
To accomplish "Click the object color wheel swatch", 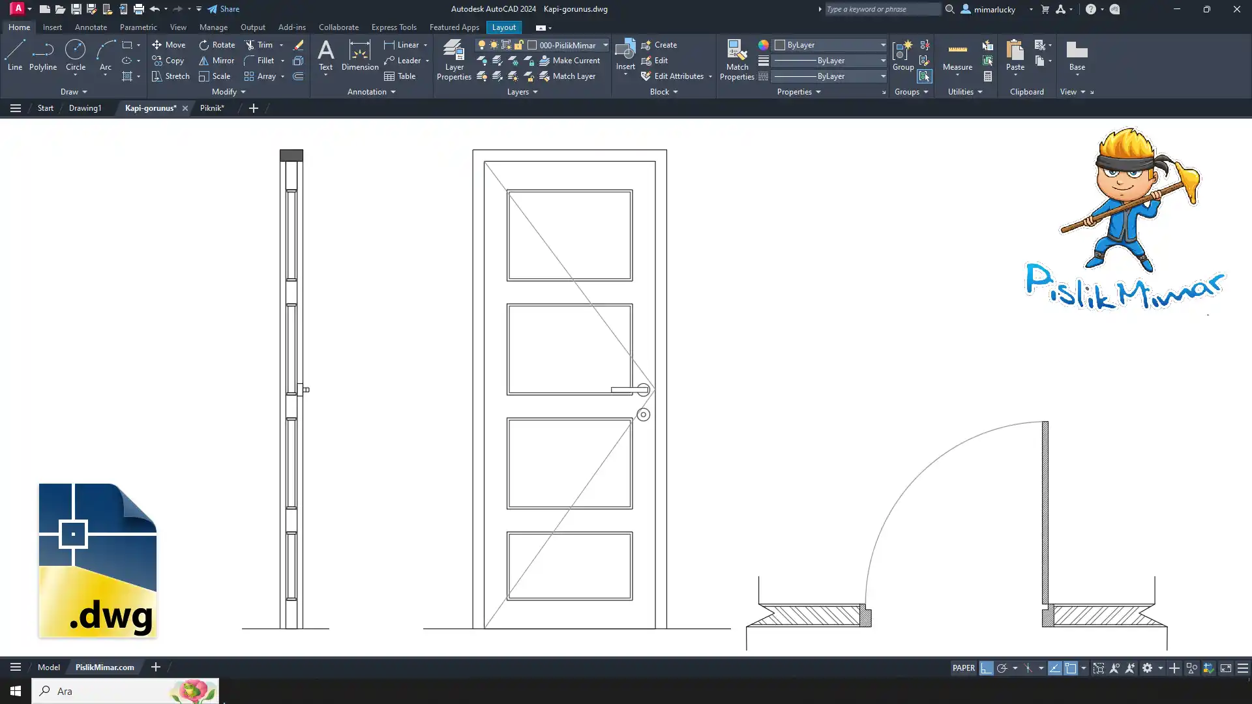I will point(763,45).
